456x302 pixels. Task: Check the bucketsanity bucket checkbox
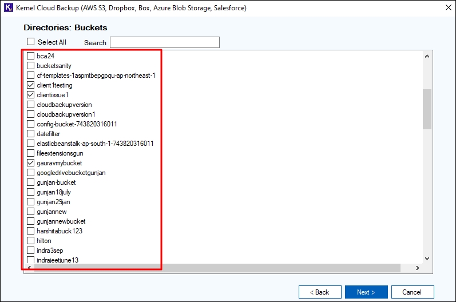[30, 66]
